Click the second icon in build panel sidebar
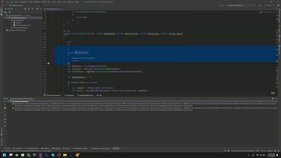This screenshot has height=158, width=281. pyautogui.click(x=5, y=105)
